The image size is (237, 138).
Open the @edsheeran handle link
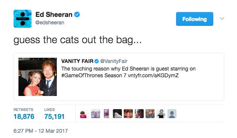pyautogui.click(x=50, y=22)
